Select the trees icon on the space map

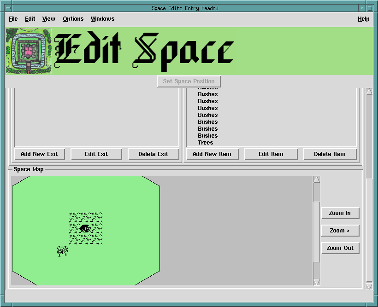pyautogui.click(x=62, y=251)
